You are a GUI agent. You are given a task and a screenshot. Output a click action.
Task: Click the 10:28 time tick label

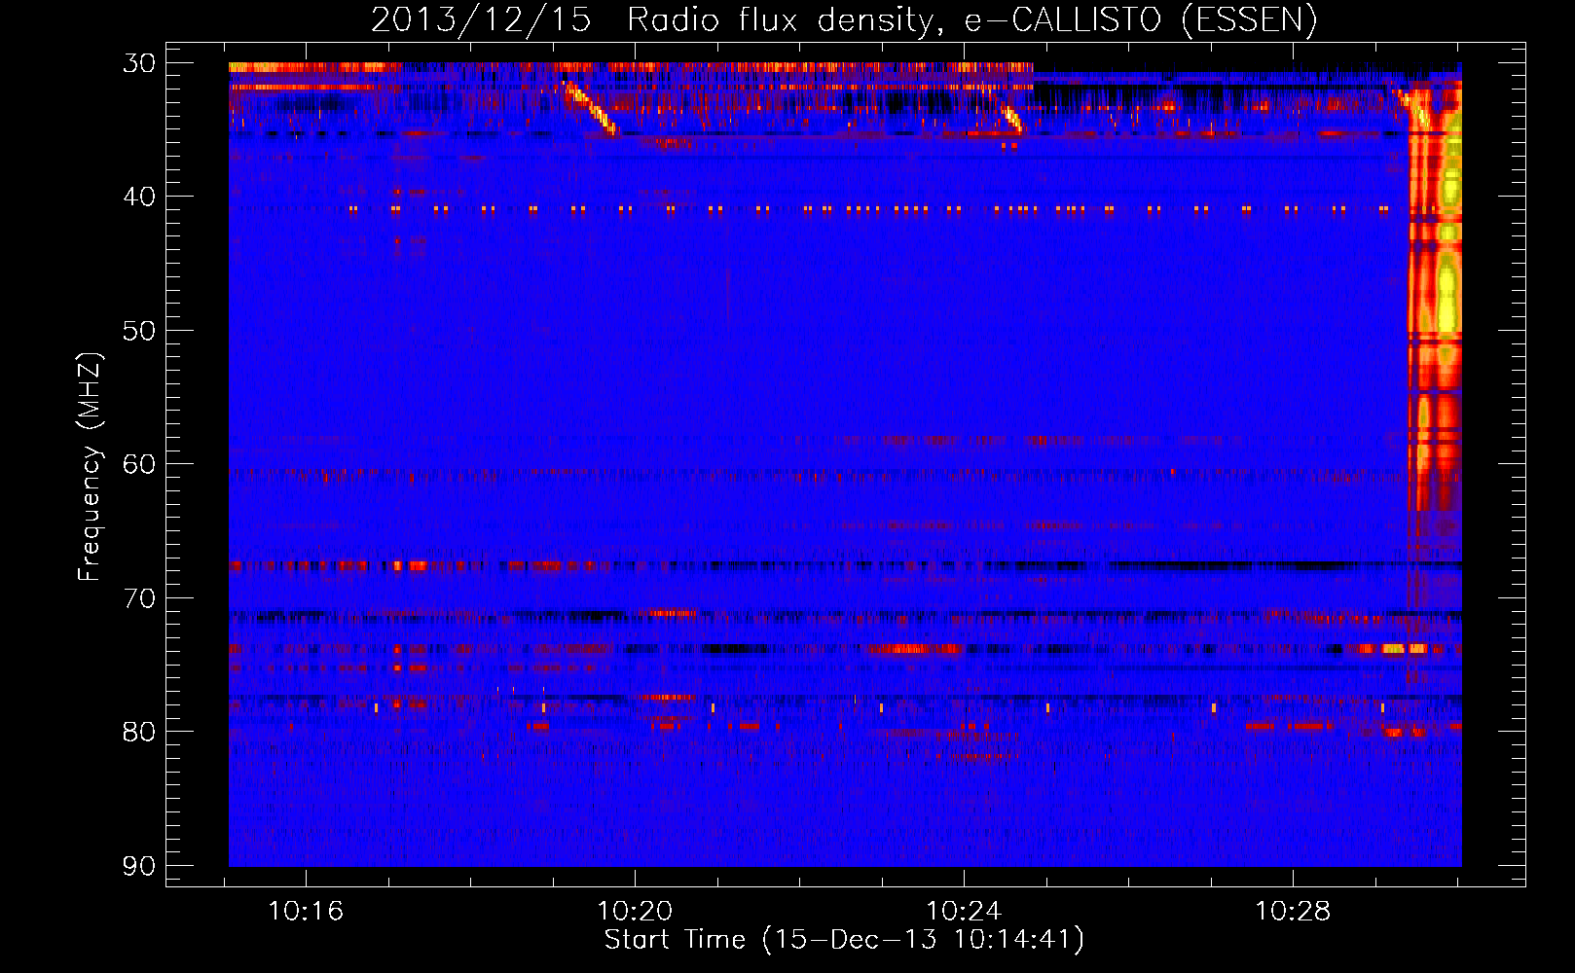[x=1293, y=911]
